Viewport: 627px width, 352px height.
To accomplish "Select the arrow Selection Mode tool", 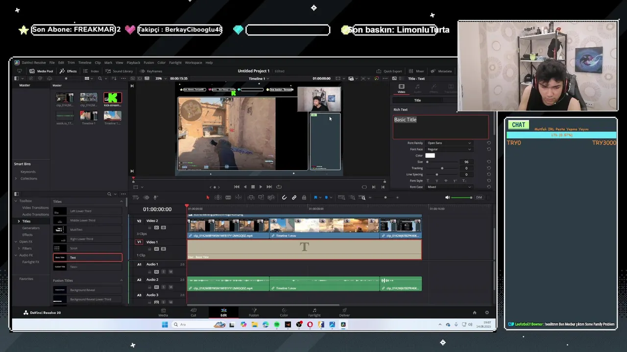I will click(208, 198).
